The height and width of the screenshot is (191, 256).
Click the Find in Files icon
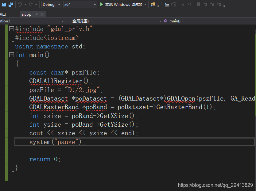point(153,5)
